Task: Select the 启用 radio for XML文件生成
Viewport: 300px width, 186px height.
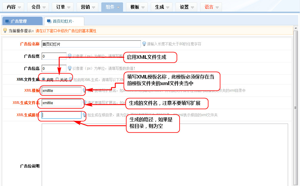Action: coord(43,79)
